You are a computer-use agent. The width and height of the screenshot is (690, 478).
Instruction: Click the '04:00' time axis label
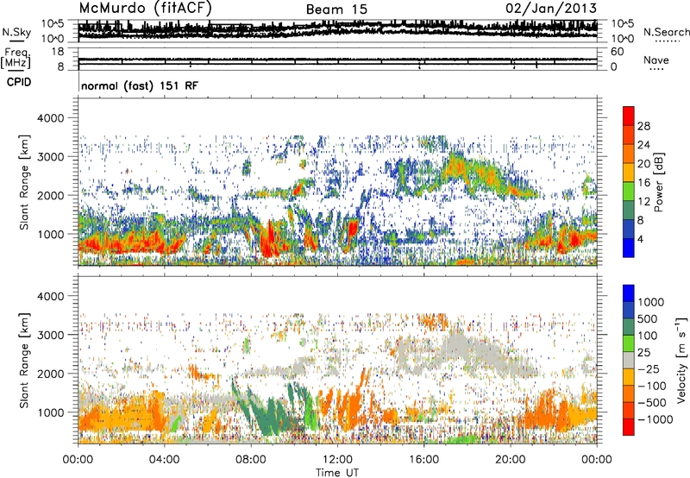pyautogui.click(x=164, y=460)
